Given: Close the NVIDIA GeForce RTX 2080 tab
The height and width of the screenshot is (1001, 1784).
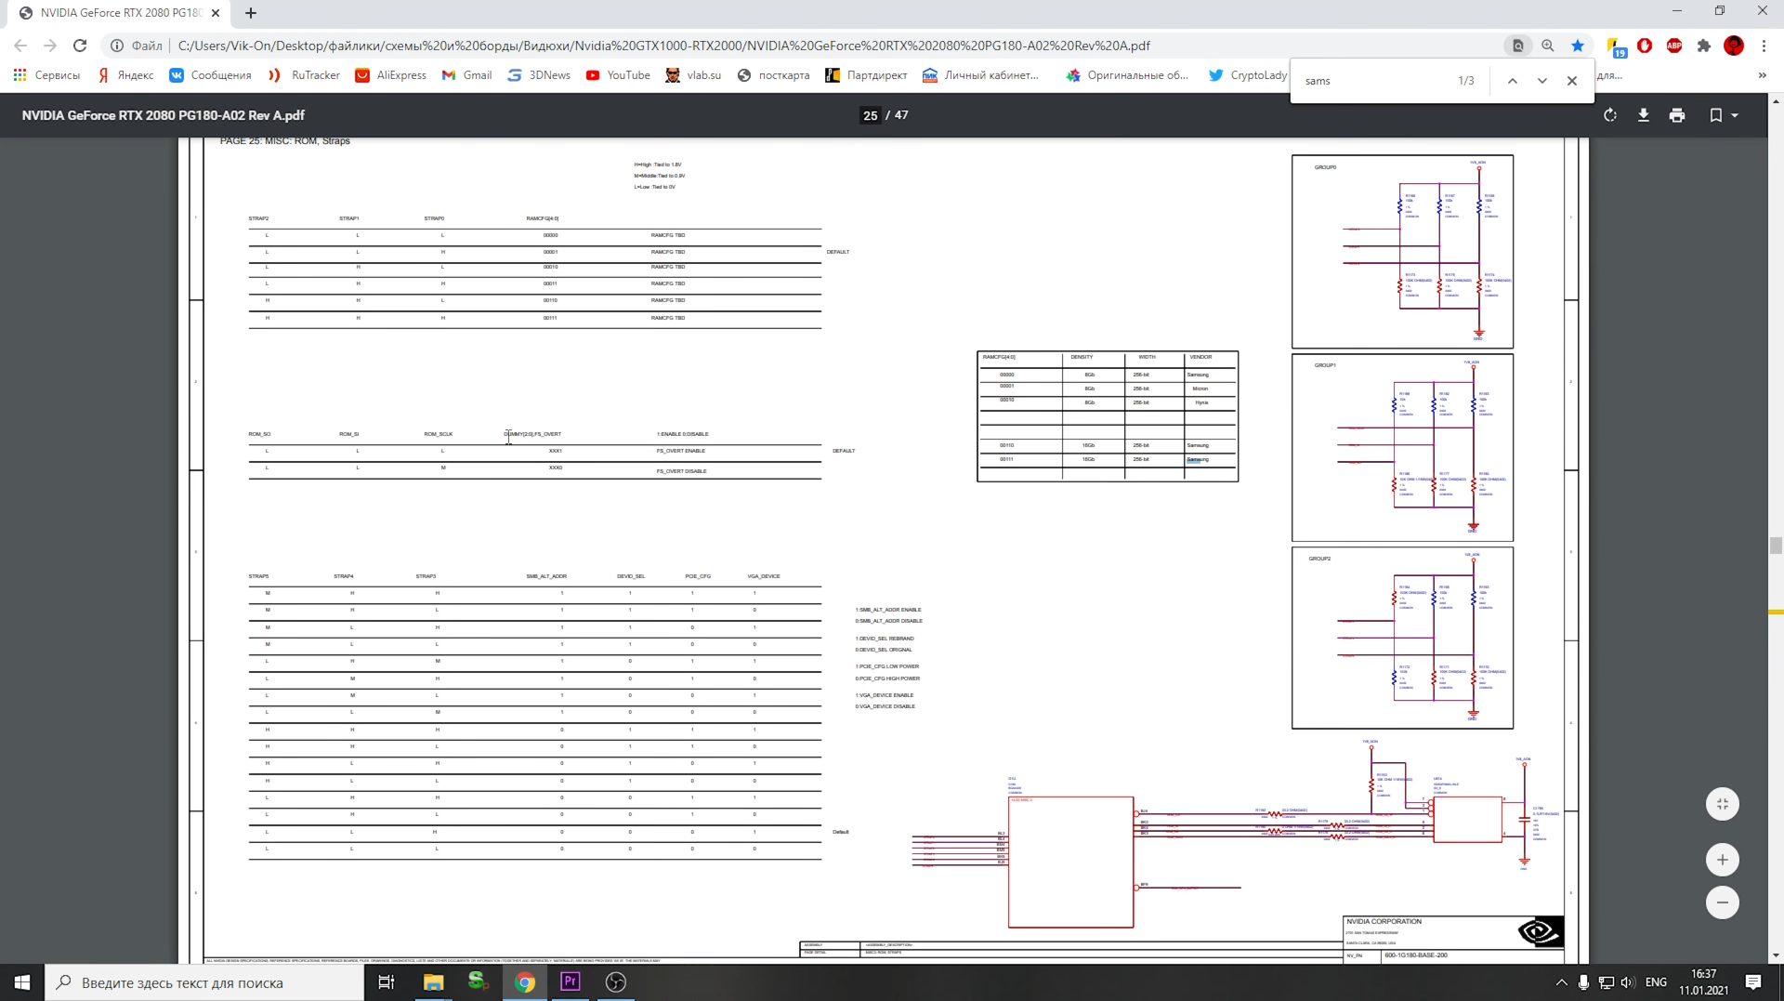Looking at the screenshot, I should coord(216,13).
